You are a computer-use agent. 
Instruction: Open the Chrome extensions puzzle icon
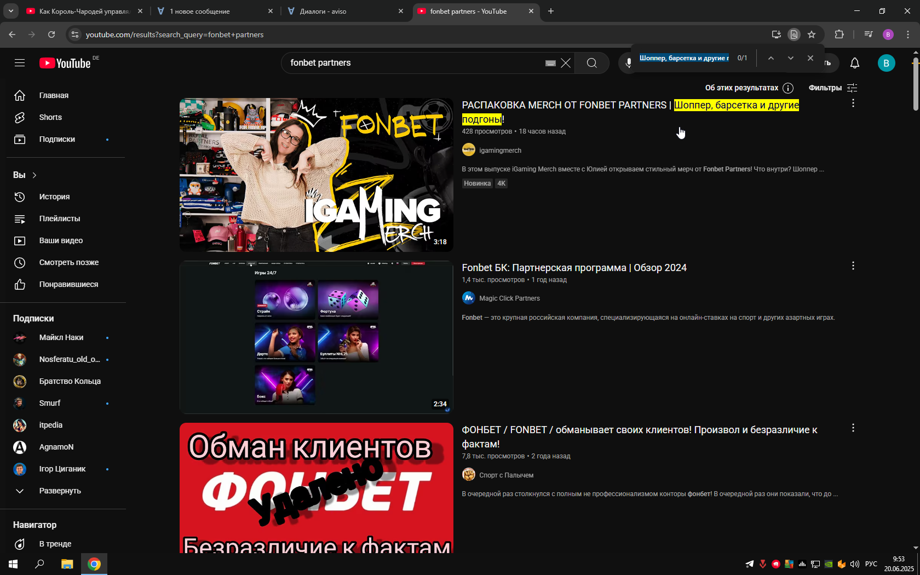pyautogui.click(x=839, y=34)
